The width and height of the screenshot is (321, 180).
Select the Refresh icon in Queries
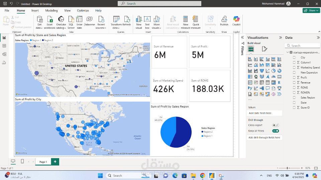point(127,21)
